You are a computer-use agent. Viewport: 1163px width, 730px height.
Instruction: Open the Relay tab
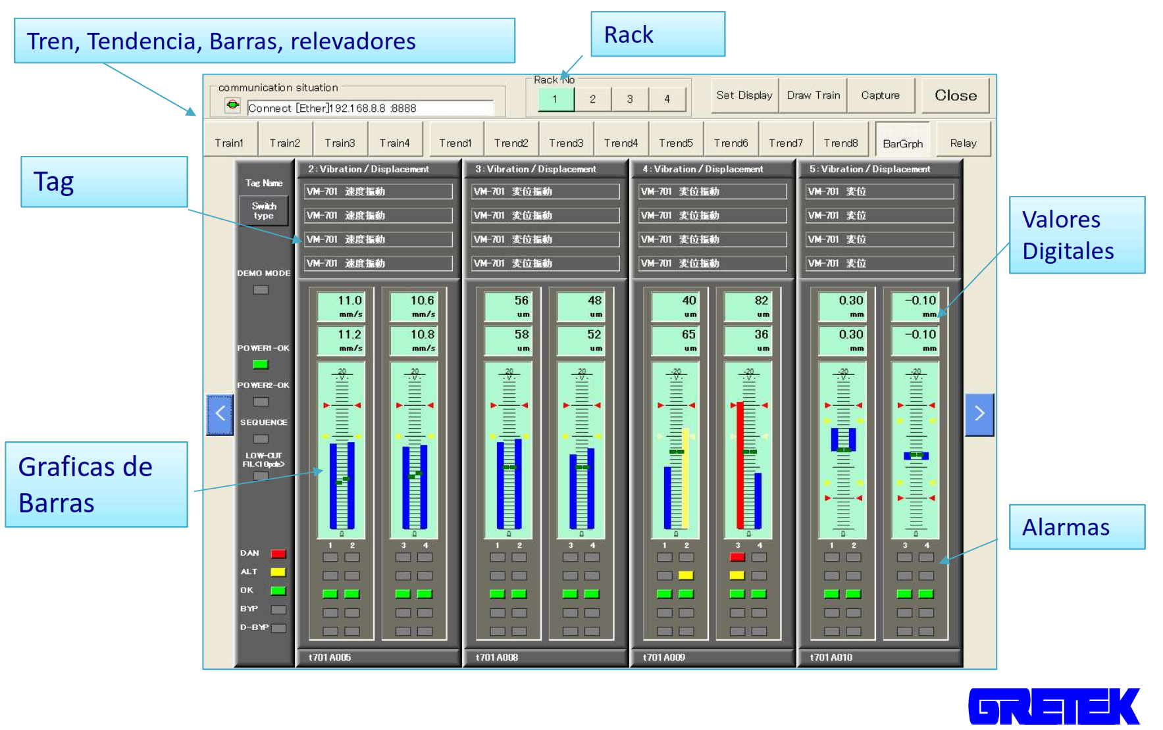[x=963, y=143]
